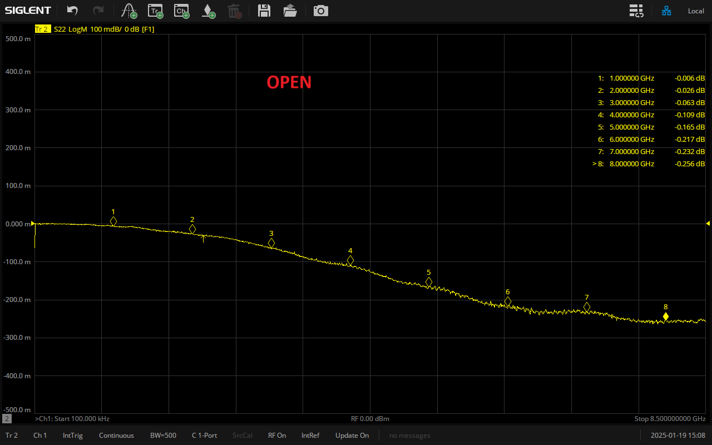The width and height of the screenshot is (712, 445).
Task: Click the add limit/fill marker icon
Action: (x=208, y=11)
